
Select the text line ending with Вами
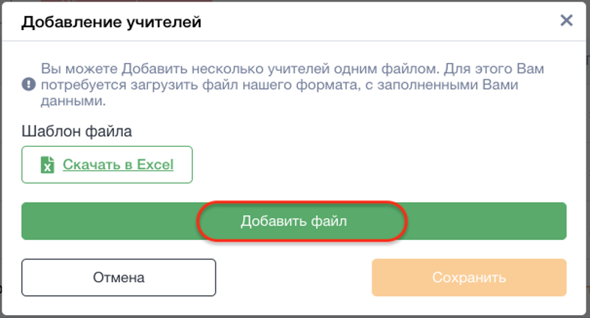pyautogui.click(x=280, y=85)
